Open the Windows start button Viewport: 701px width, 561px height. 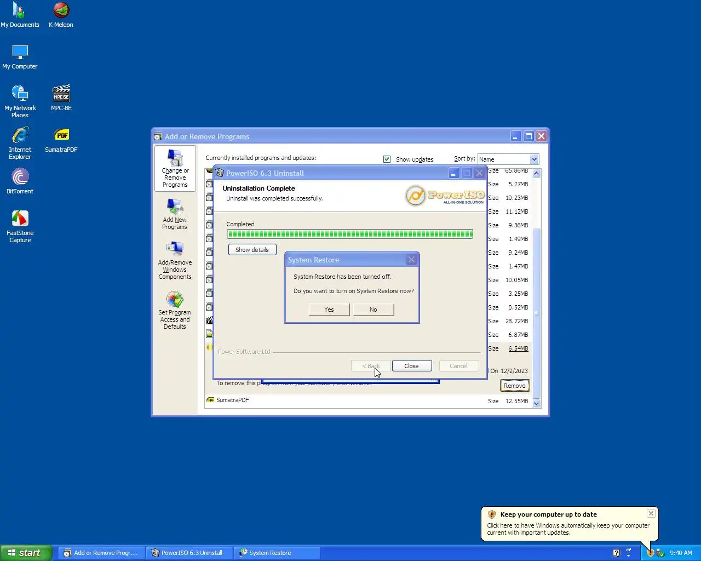(x=26, y=553)
